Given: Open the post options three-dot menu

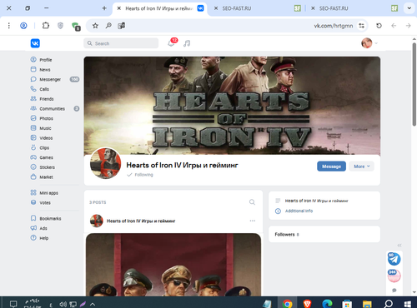Looking at the screenshot, I should (x=253, y=221).
